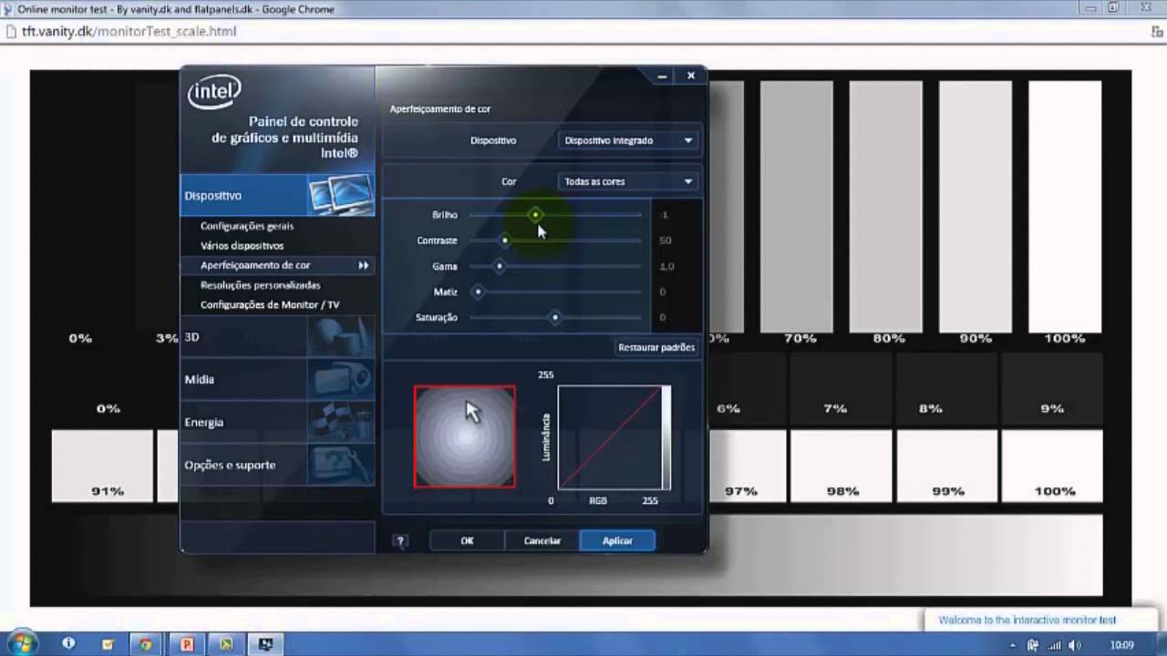Image resolution: width=1167 pixels, height=656 pixels.
Task: Select the Dispositivo section
Action: 277,195
